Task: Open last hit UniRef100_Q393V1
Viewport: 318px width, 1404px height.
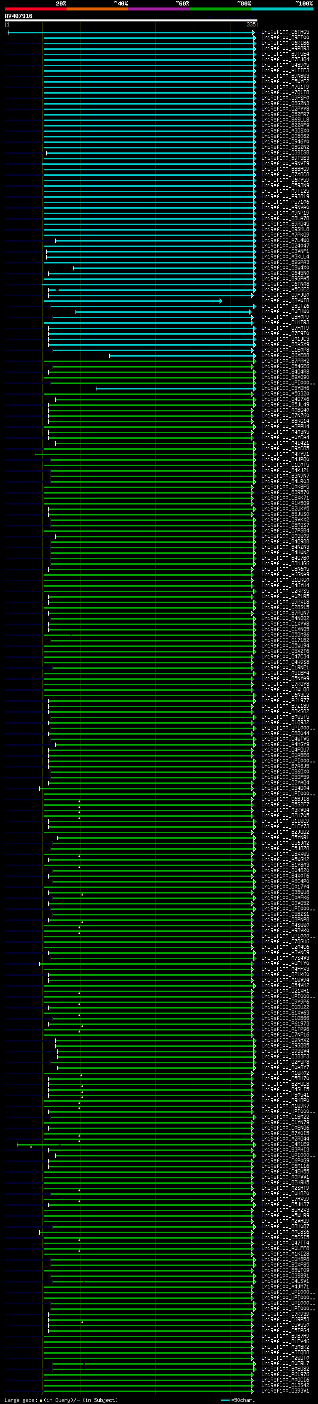Action: pos(285,1391)
